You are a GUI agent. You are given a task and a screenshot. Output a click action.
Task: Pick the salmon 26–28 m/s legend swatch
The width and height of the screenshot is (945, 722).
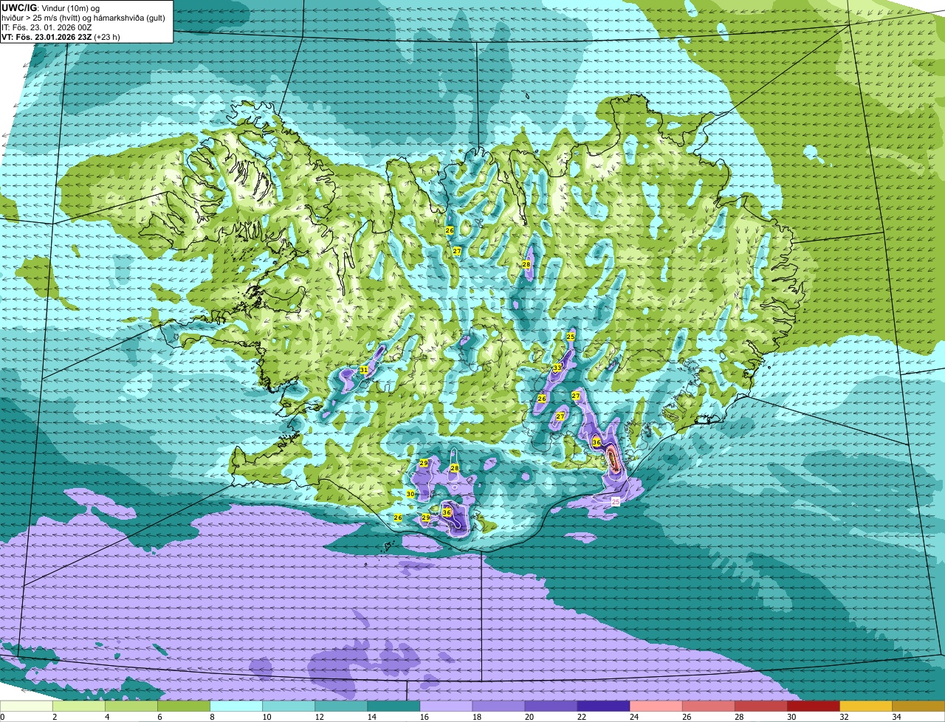pos(708,706)
